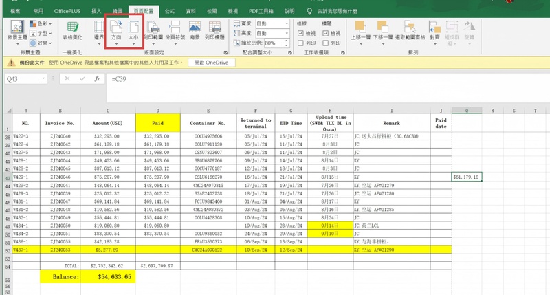550x295 pixels.
Task: Open the 佈景主題 themes gallery
Action: point(16,33)
